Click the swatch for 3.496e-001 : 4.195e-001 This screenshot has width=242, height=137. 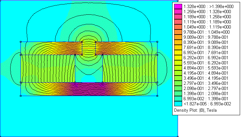178,78
